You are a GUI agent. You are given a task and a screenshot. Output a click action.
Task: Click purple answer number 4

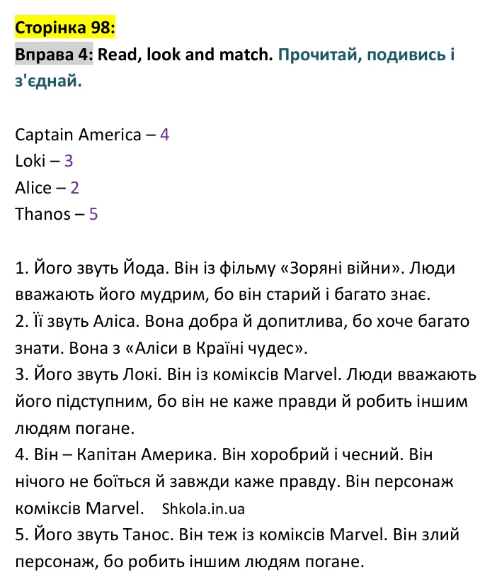164,135
